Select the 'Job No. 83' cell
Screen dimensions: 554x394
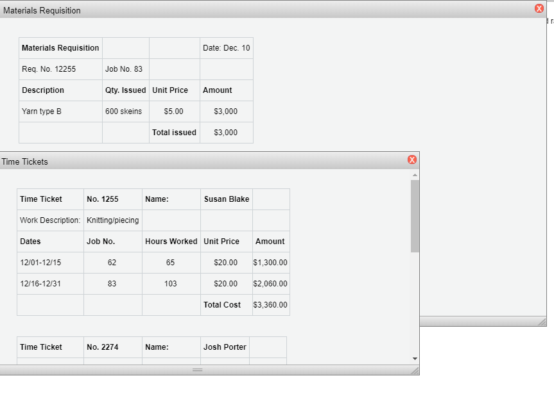tap(126, 69)
